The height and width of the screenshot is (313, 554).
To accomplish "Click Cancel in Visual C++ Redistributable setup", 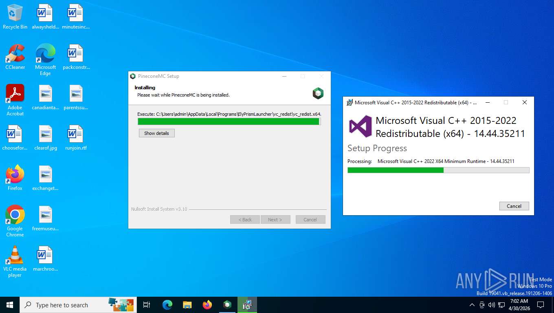I will (x=514, y=206).
